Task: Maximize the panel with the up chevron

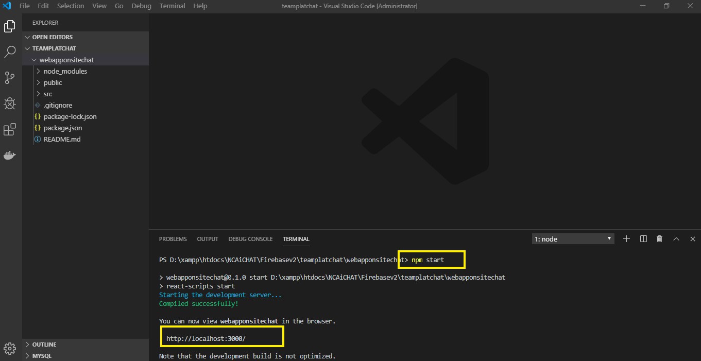Action: point(676,239)
